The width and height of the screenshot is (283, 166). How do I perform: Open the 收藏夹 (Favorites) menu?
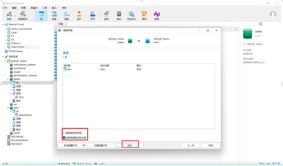click(x=34, y=8)
